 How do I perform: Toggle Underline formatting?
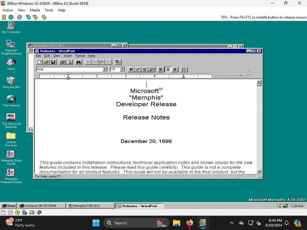[x=145, y=69]
